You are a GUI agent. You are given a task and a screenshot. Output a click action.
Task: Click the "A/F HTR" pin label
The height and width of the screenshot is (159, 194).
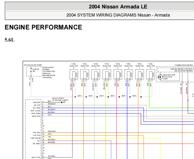coord(37,105)
